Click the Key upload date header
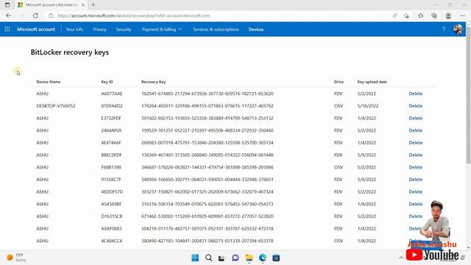The image size is (471, 265). 372,82
